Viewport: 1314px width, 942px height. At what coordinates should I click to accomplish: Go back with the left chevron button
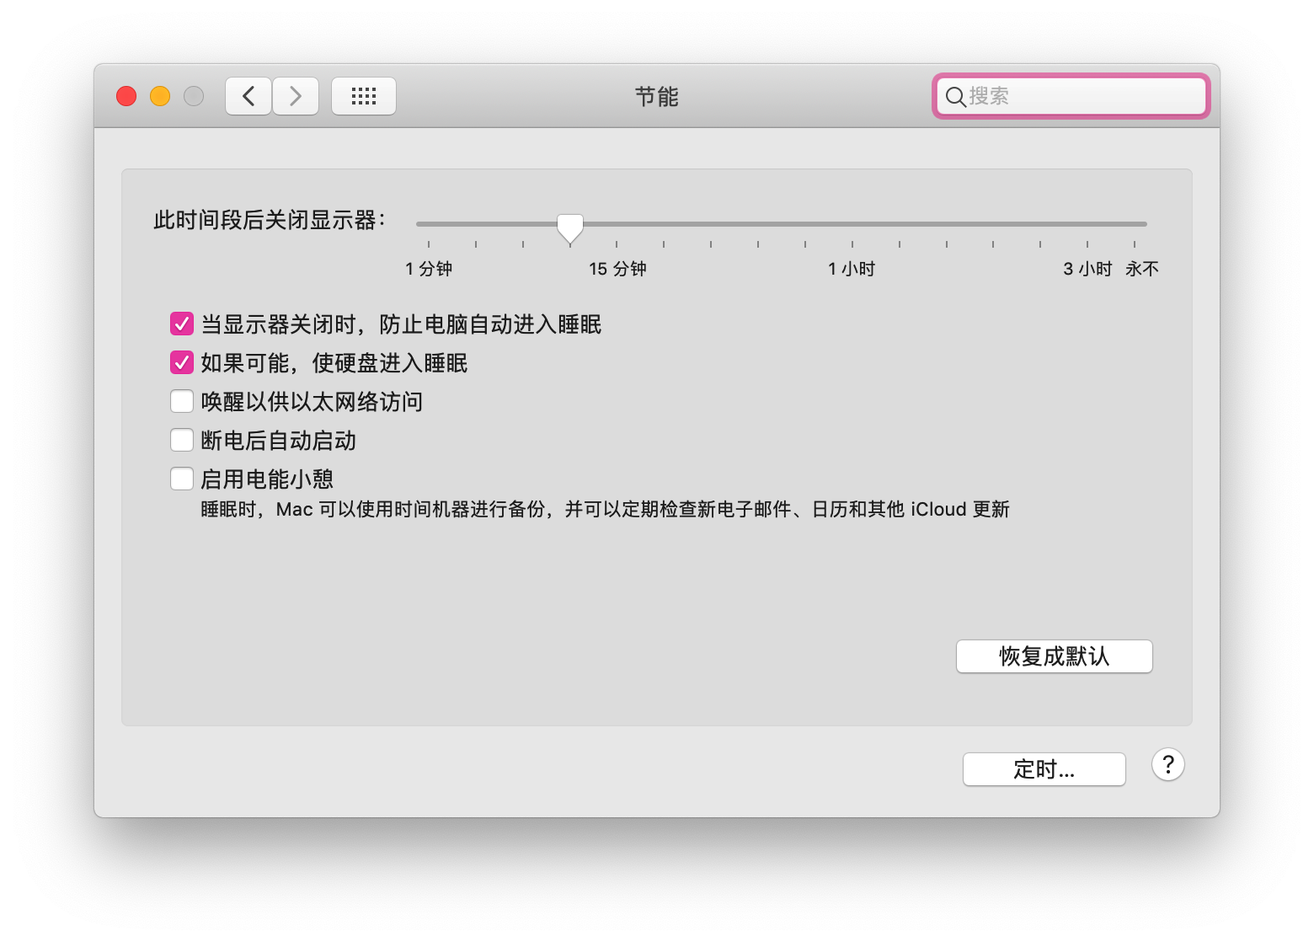point(248,96)
